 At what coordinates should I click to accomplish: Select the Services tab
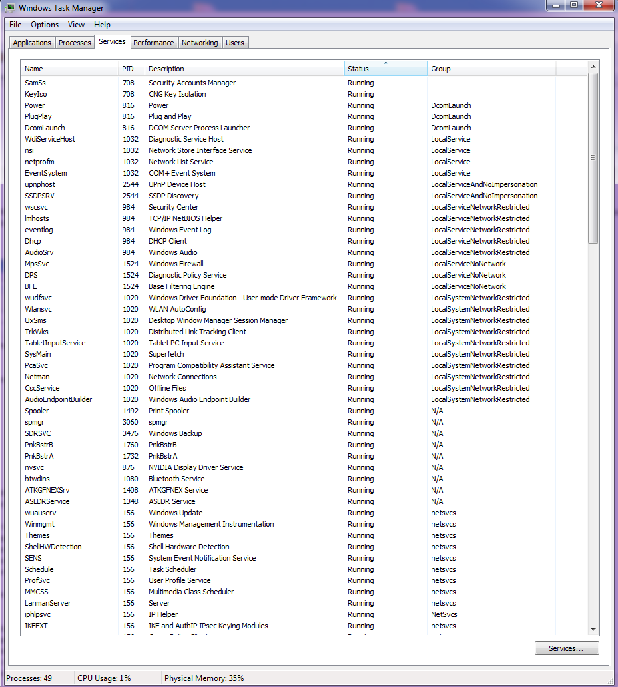tap(112, 42)
